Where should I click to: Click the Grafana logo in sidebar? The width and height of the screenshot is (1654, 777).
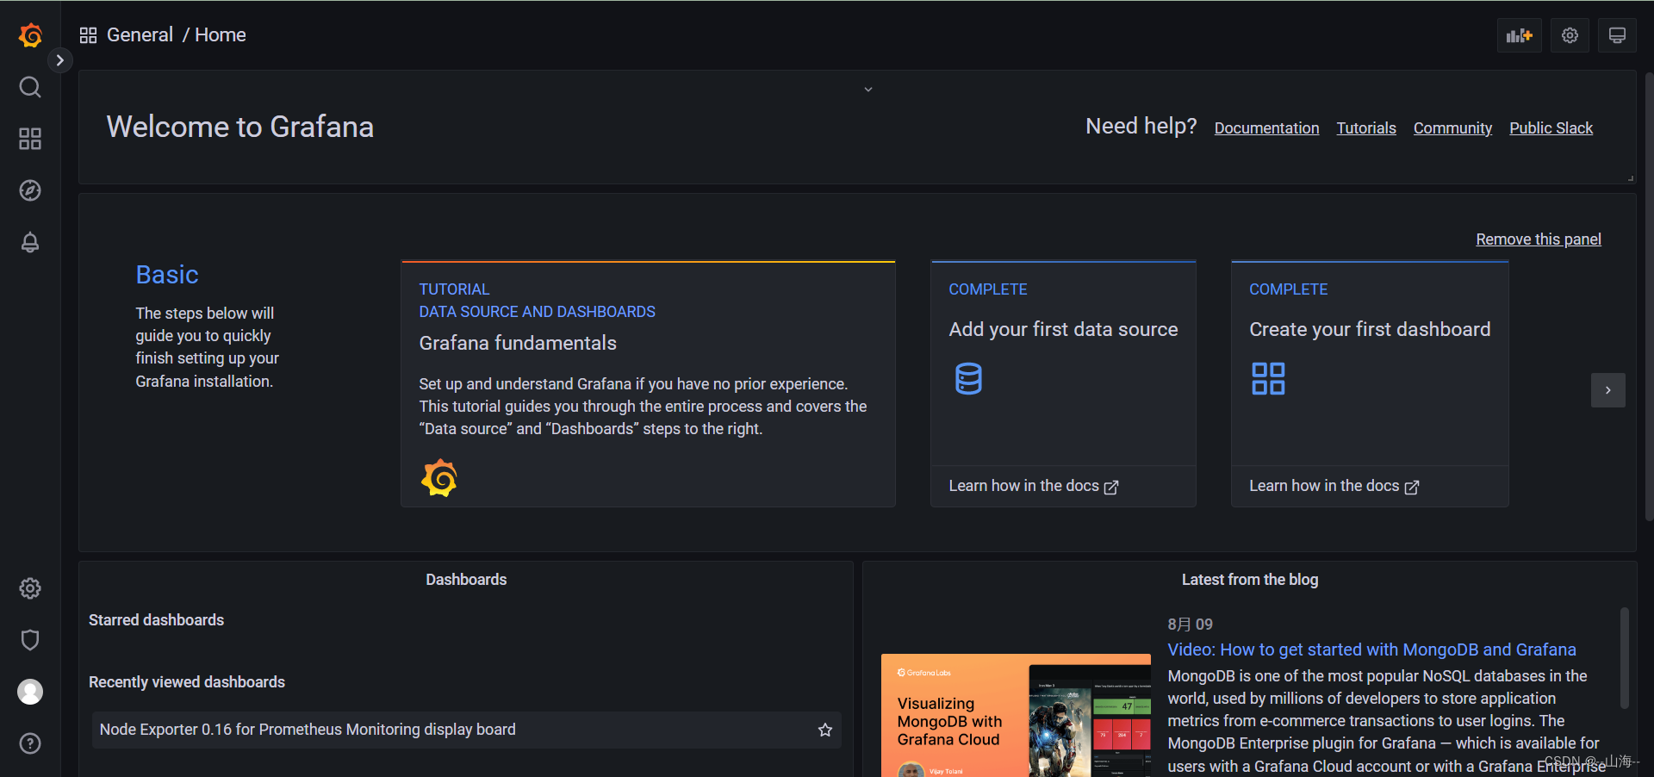click(30, 35)
